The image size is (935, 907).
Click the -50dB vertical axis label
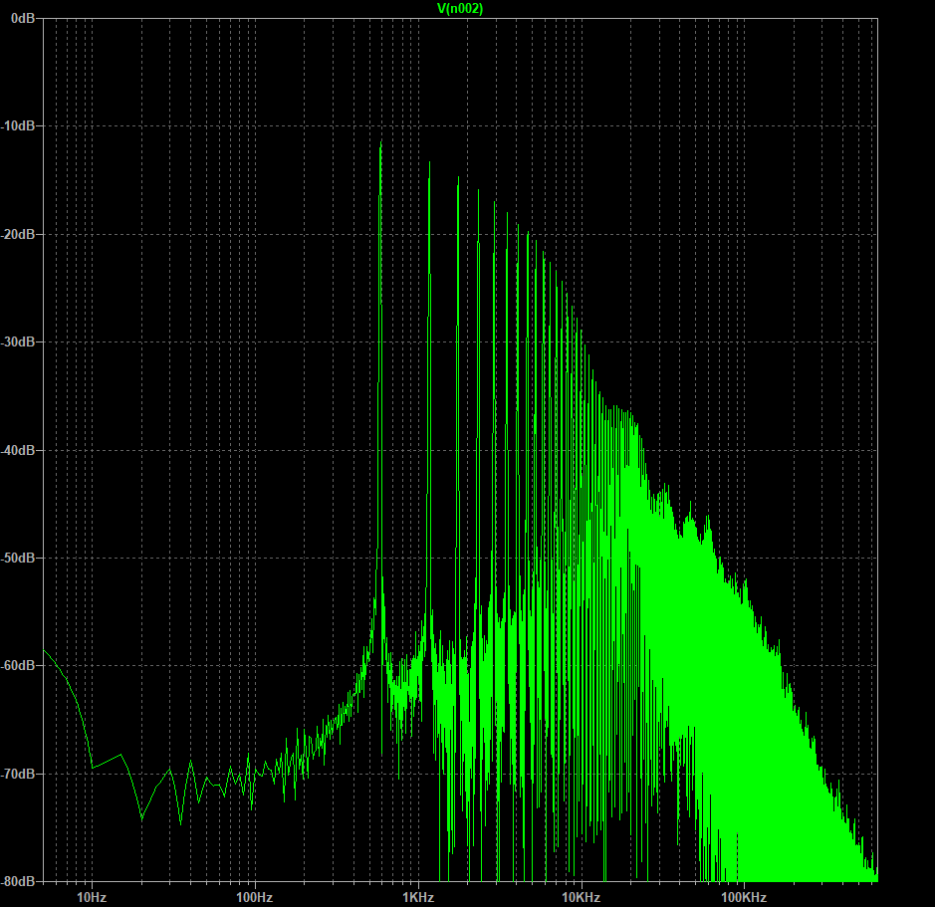[19, 558]
